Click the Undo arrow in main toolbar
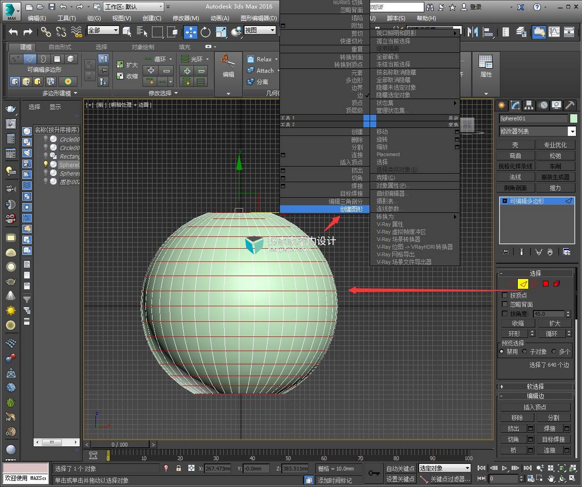 [x=13, y=32]
